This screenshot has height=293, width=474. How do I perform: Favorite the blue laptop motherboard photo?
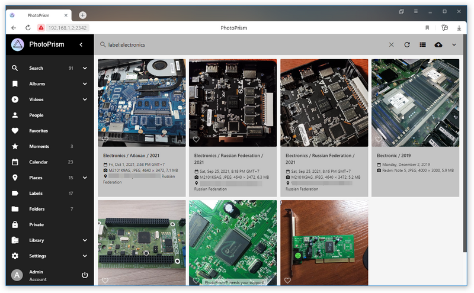[105, 139]
